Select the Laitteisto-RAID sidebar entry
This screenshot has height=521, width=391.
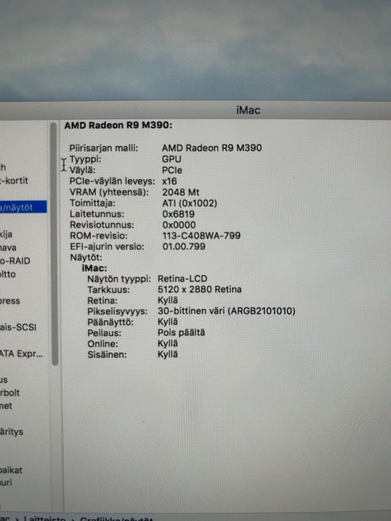point(15,260)
